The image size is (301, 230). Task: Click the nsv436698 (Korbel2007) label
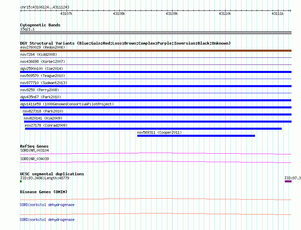pos(43,61)
